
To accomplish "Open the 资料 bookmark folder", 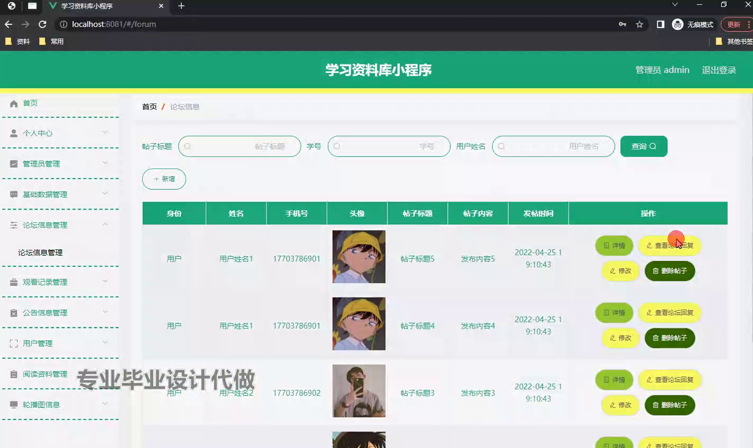I will click(x=17, y=41).
